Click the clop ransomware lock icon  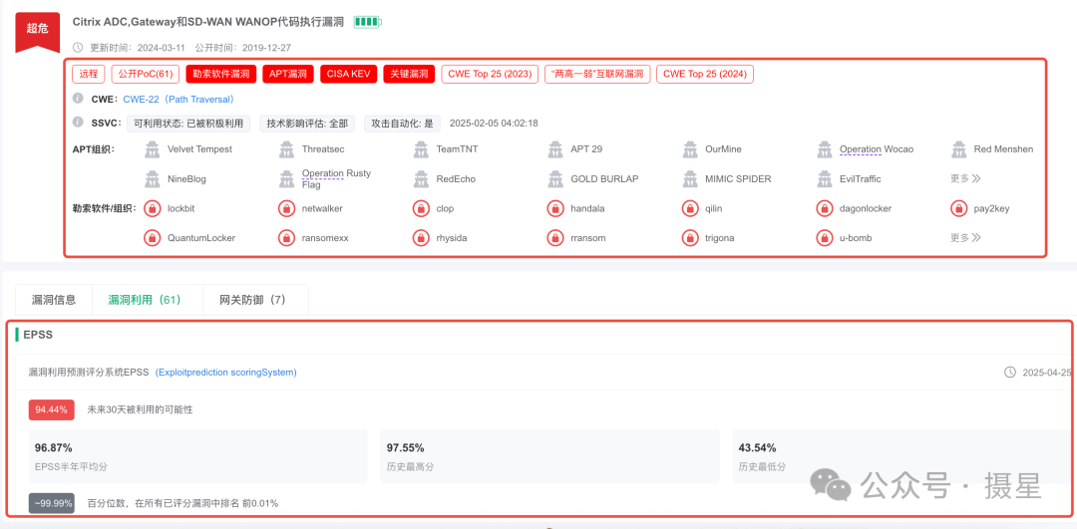click(421, 208)
